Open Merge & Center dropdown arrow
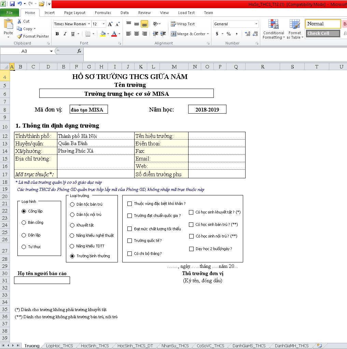 (208, 34)
